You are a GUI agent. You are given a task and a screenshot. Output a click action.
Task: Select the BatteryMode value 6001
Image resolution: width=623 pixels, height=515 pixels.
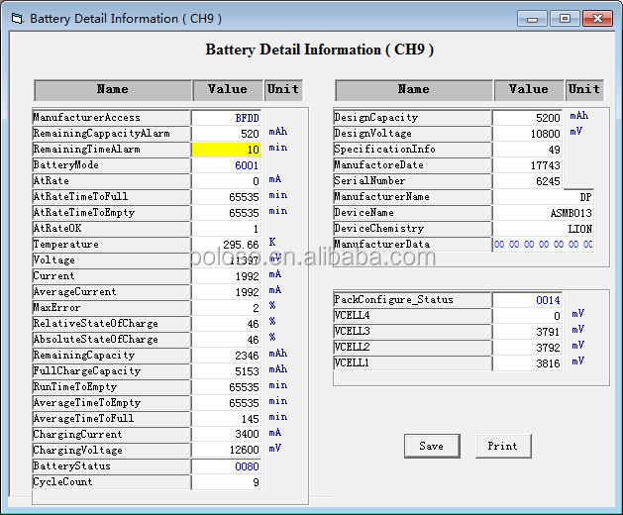pyautogui.click(x=226, y=165)
